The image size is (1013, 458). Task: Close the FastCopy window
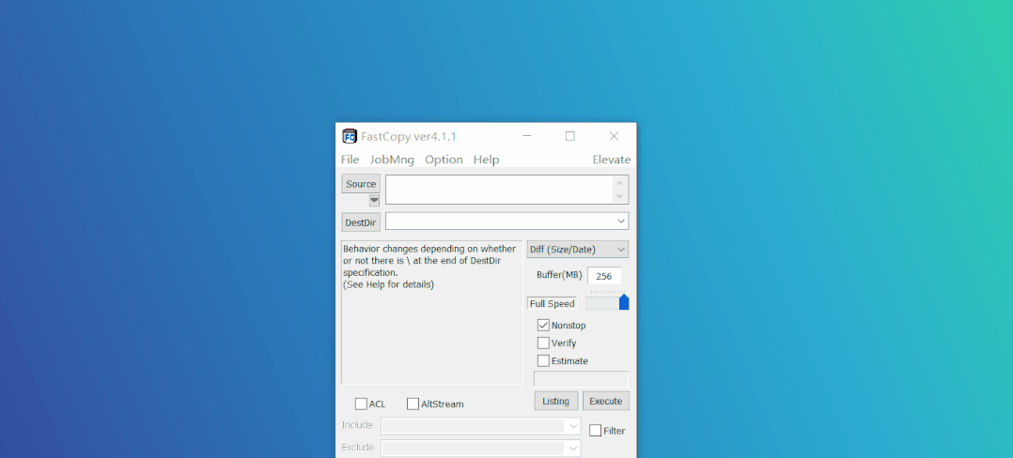click(x=614, y=136)
